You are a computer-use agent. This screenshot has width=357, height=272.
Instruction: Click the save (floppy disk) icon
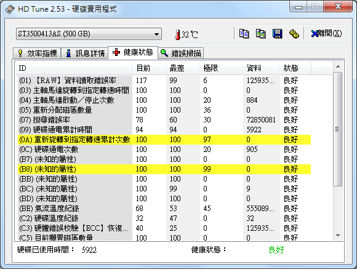[x=278, y=34]
